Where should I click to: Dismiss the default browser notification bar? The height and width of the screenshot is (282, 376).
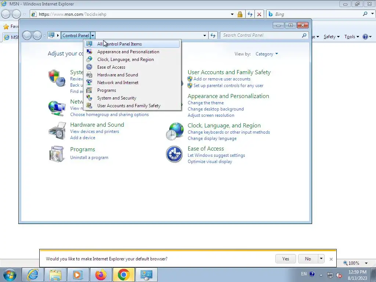click(x=331, y=259)
